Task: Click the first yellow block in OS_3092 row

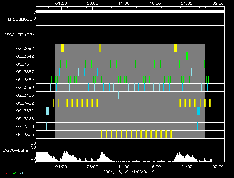Action: pyautogui.click(x=63, y=48)
